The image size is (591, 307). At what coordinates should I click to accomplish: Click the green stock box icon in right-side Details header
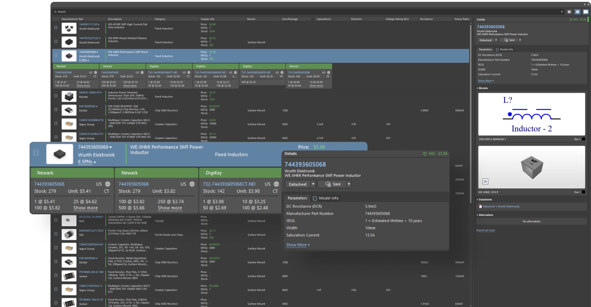tap(571, 20)
